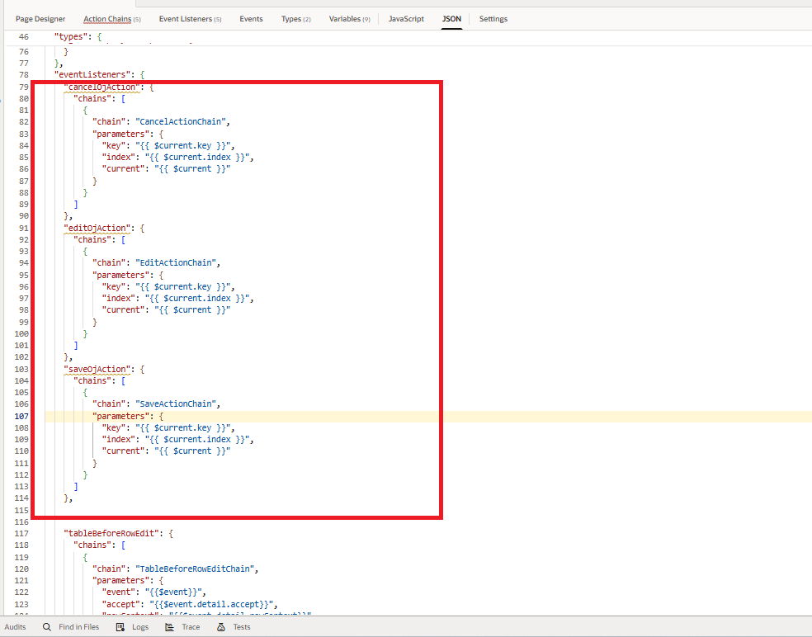The image size is (812, 637).
Task: Select the JSON tab
Action: click(451, 19)
